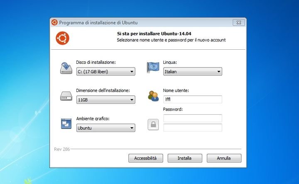Click the 'Nome utente:' label
The width and height of the screenshot is (299, 184).
[x=176, y=90]
